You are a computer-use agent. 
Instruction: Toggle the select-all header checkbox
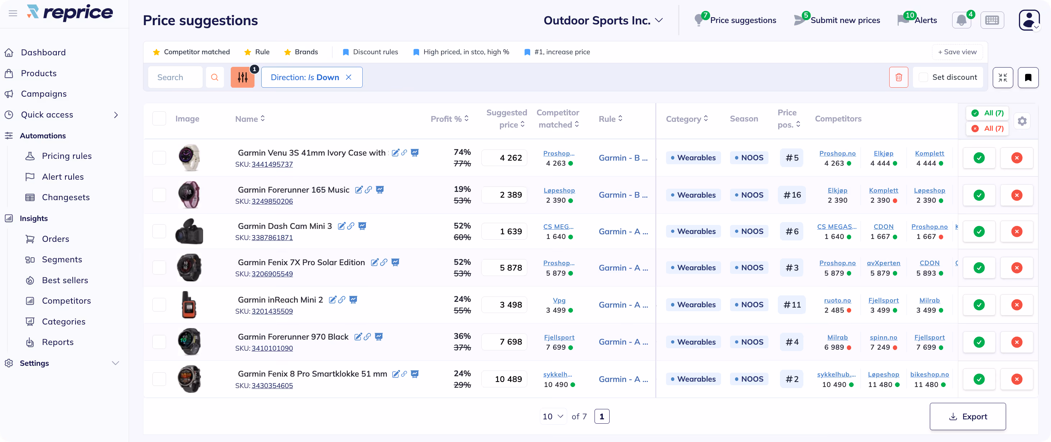[159, 119]
